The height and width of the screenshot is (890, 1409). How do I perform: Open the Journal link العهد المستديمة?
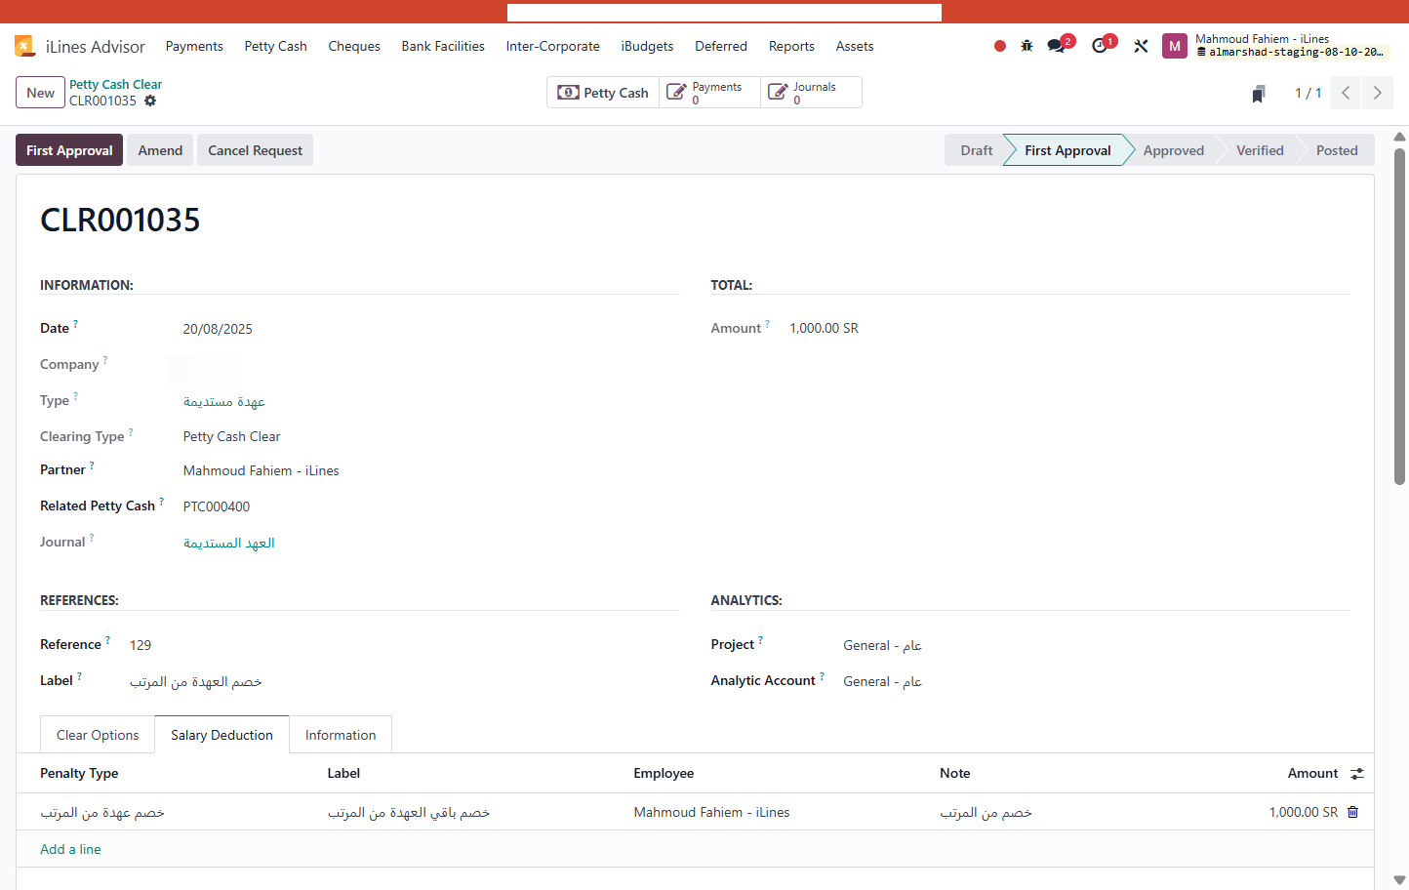229,543
